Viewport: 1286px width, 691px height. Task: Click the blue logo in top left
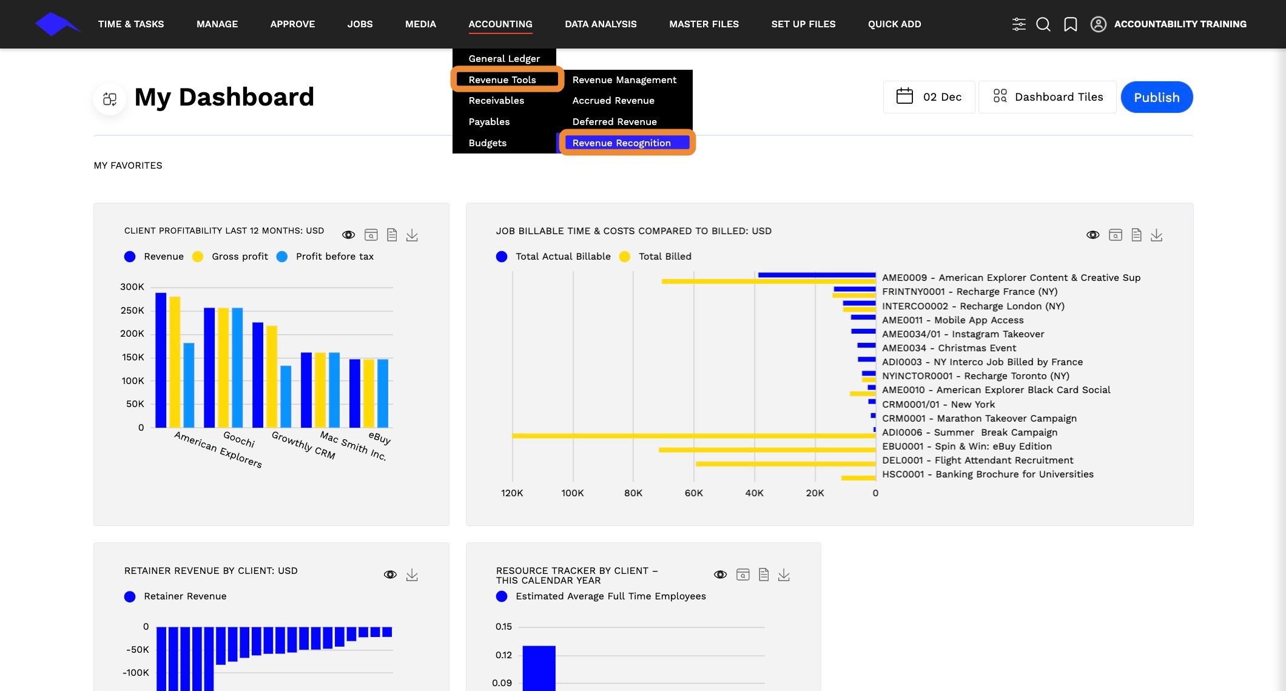click(x=57, y=24)
